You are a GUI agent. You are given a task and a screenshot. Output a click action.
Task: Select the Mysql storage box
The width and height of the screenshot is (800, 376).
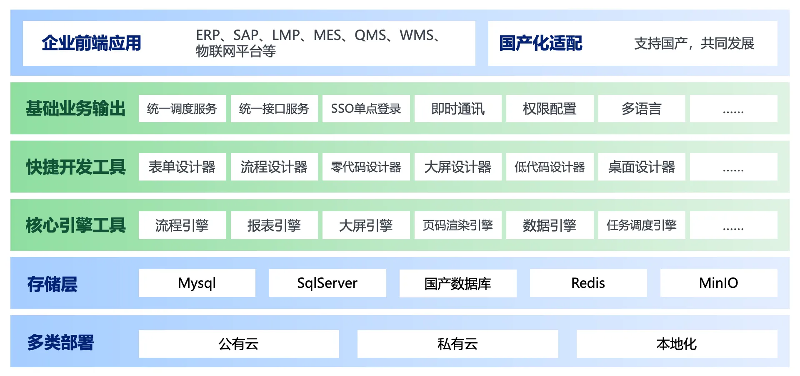click(197, 283)
